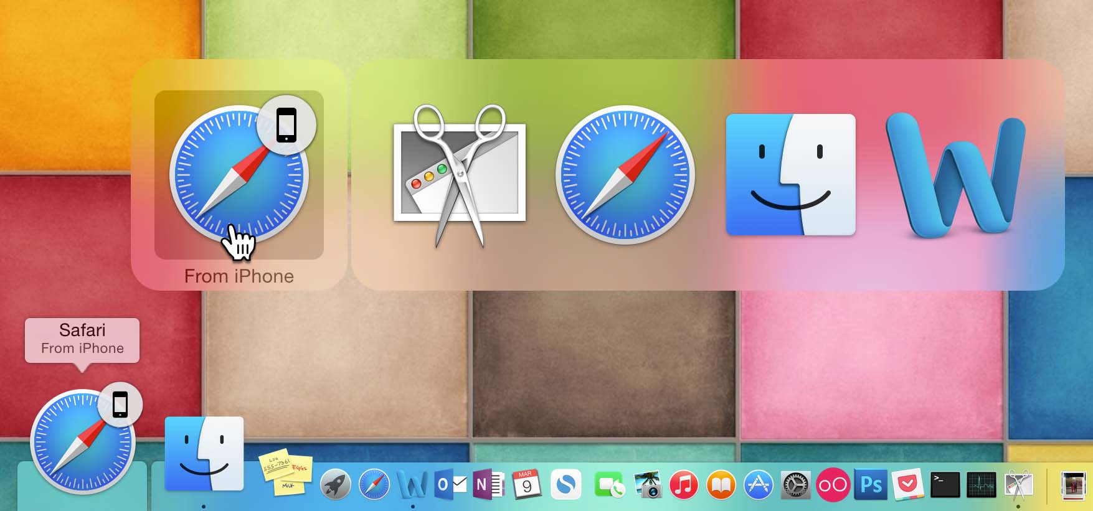Open iTunes music note icon in Dock
1093x511 pixels.
(x=684, y=484)
